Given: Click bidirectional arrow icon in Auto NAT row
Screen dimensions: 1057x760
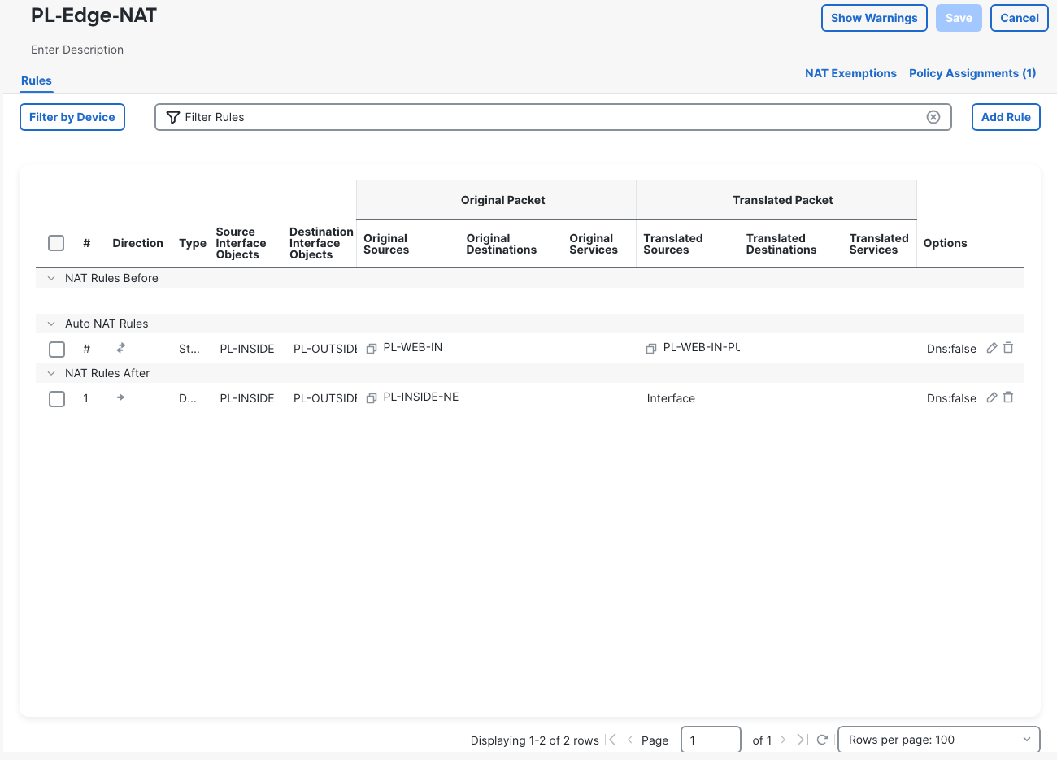Looking at the screenshot, I should (x=120, y=348).
